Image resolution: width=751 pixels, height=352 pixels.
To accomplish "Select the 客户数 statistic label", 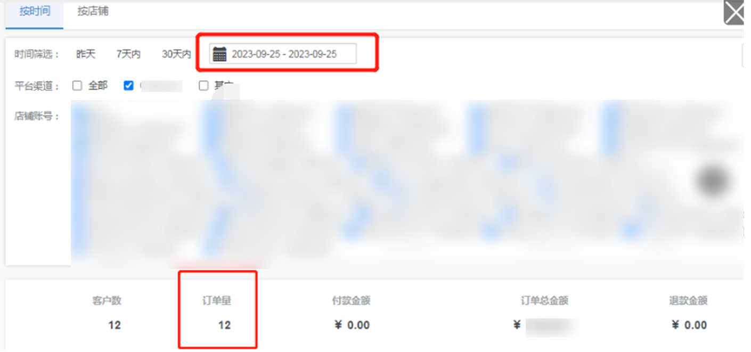I will point(107,301).
